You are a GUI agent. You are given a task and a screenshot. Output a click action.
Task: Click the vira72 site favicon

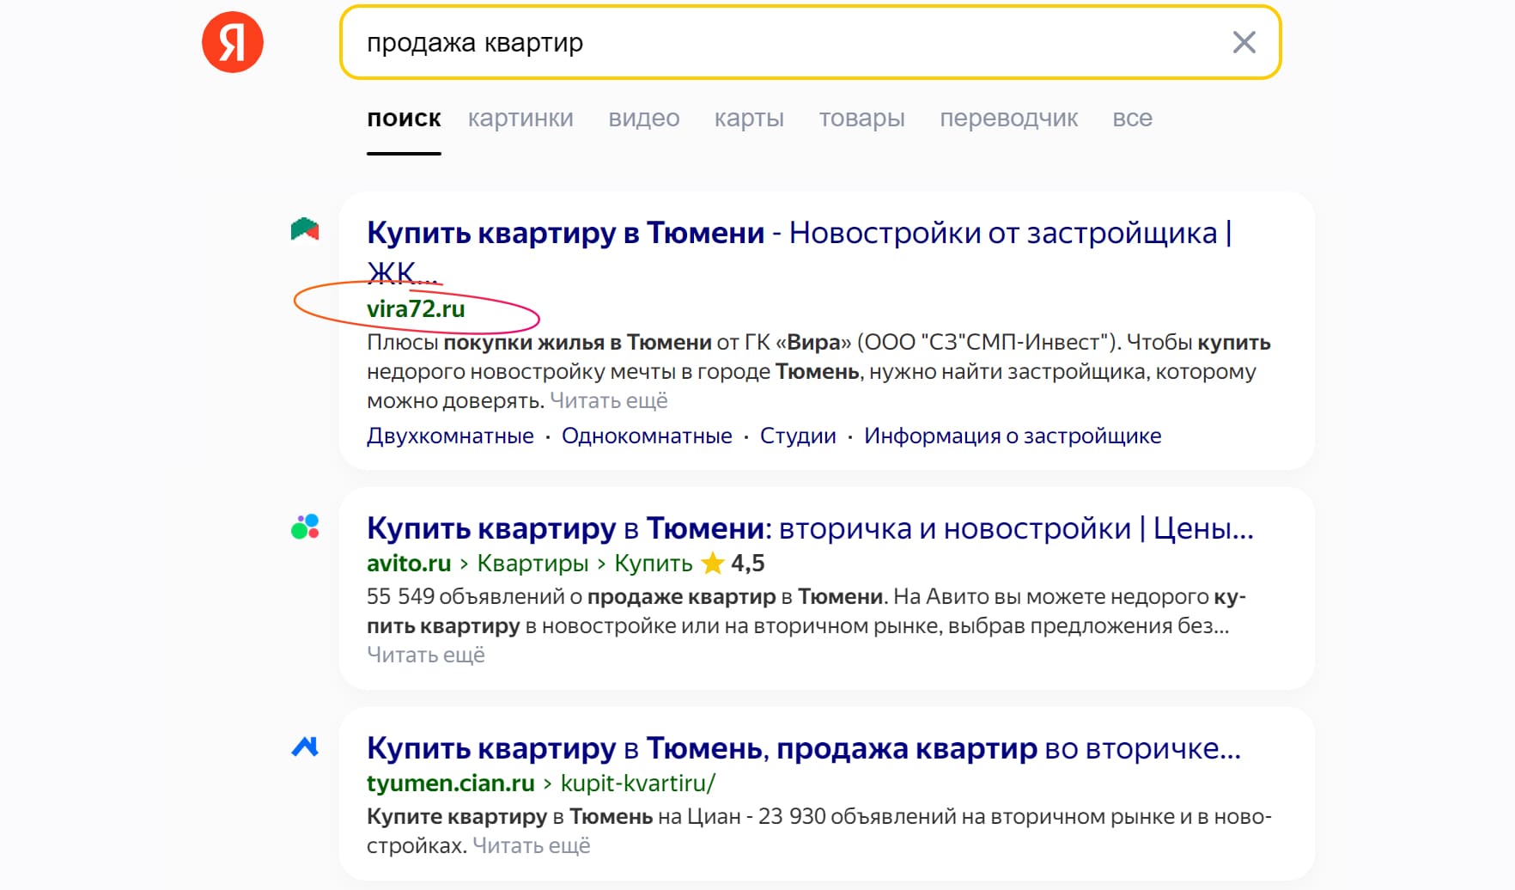[x=305, y=230]
